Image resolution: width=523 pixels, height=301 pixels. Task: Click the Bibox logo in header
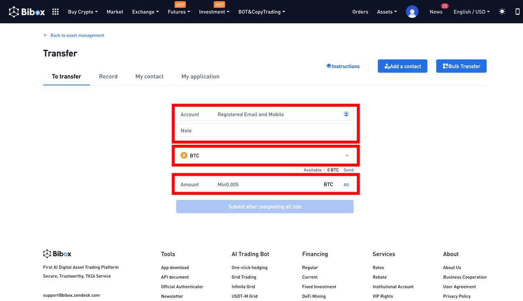pos(27,12)
